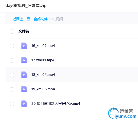Open the 全部文件 breadcrumb link
The height and width of the screenshot is (121, 138).
pos(41,19)
